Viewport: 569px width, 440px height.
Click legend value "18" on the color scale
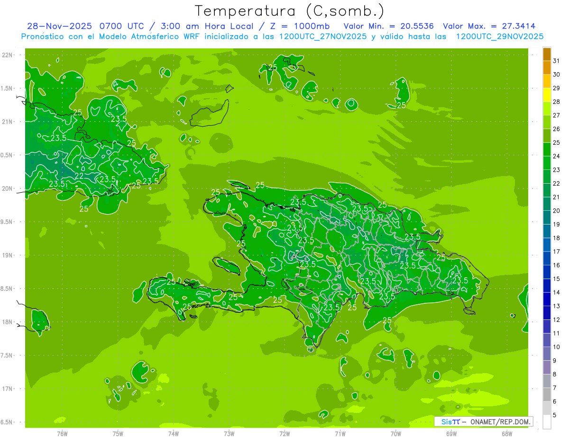coord(556,238)
